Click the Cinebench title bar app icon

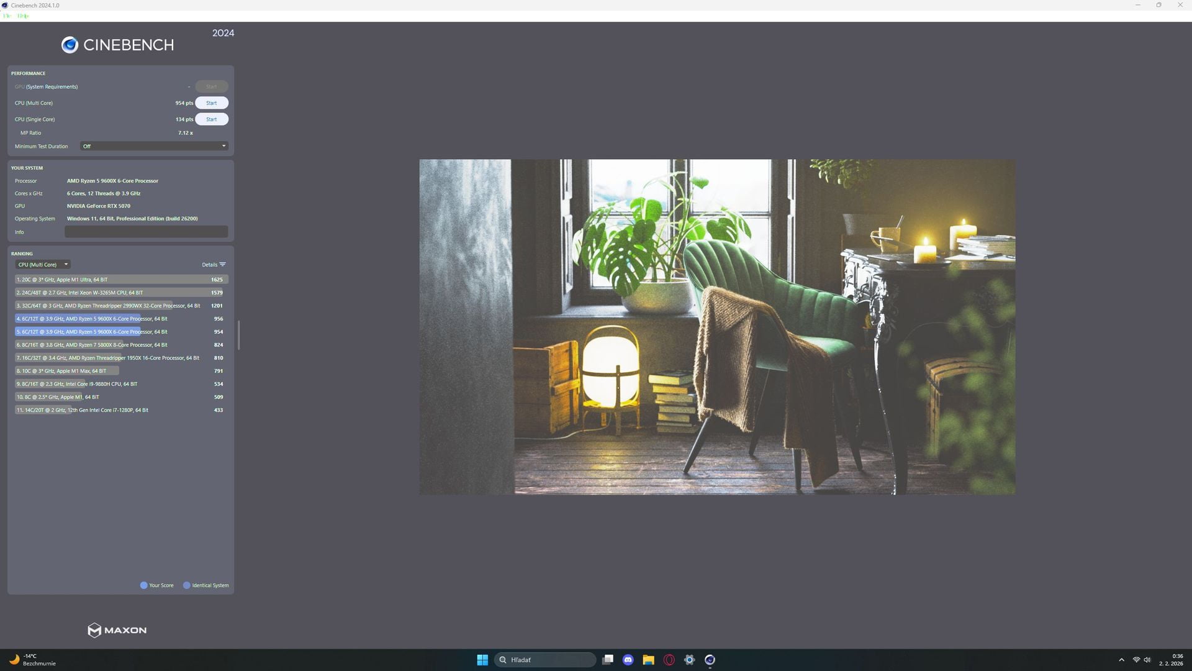[x=5, y=5]
